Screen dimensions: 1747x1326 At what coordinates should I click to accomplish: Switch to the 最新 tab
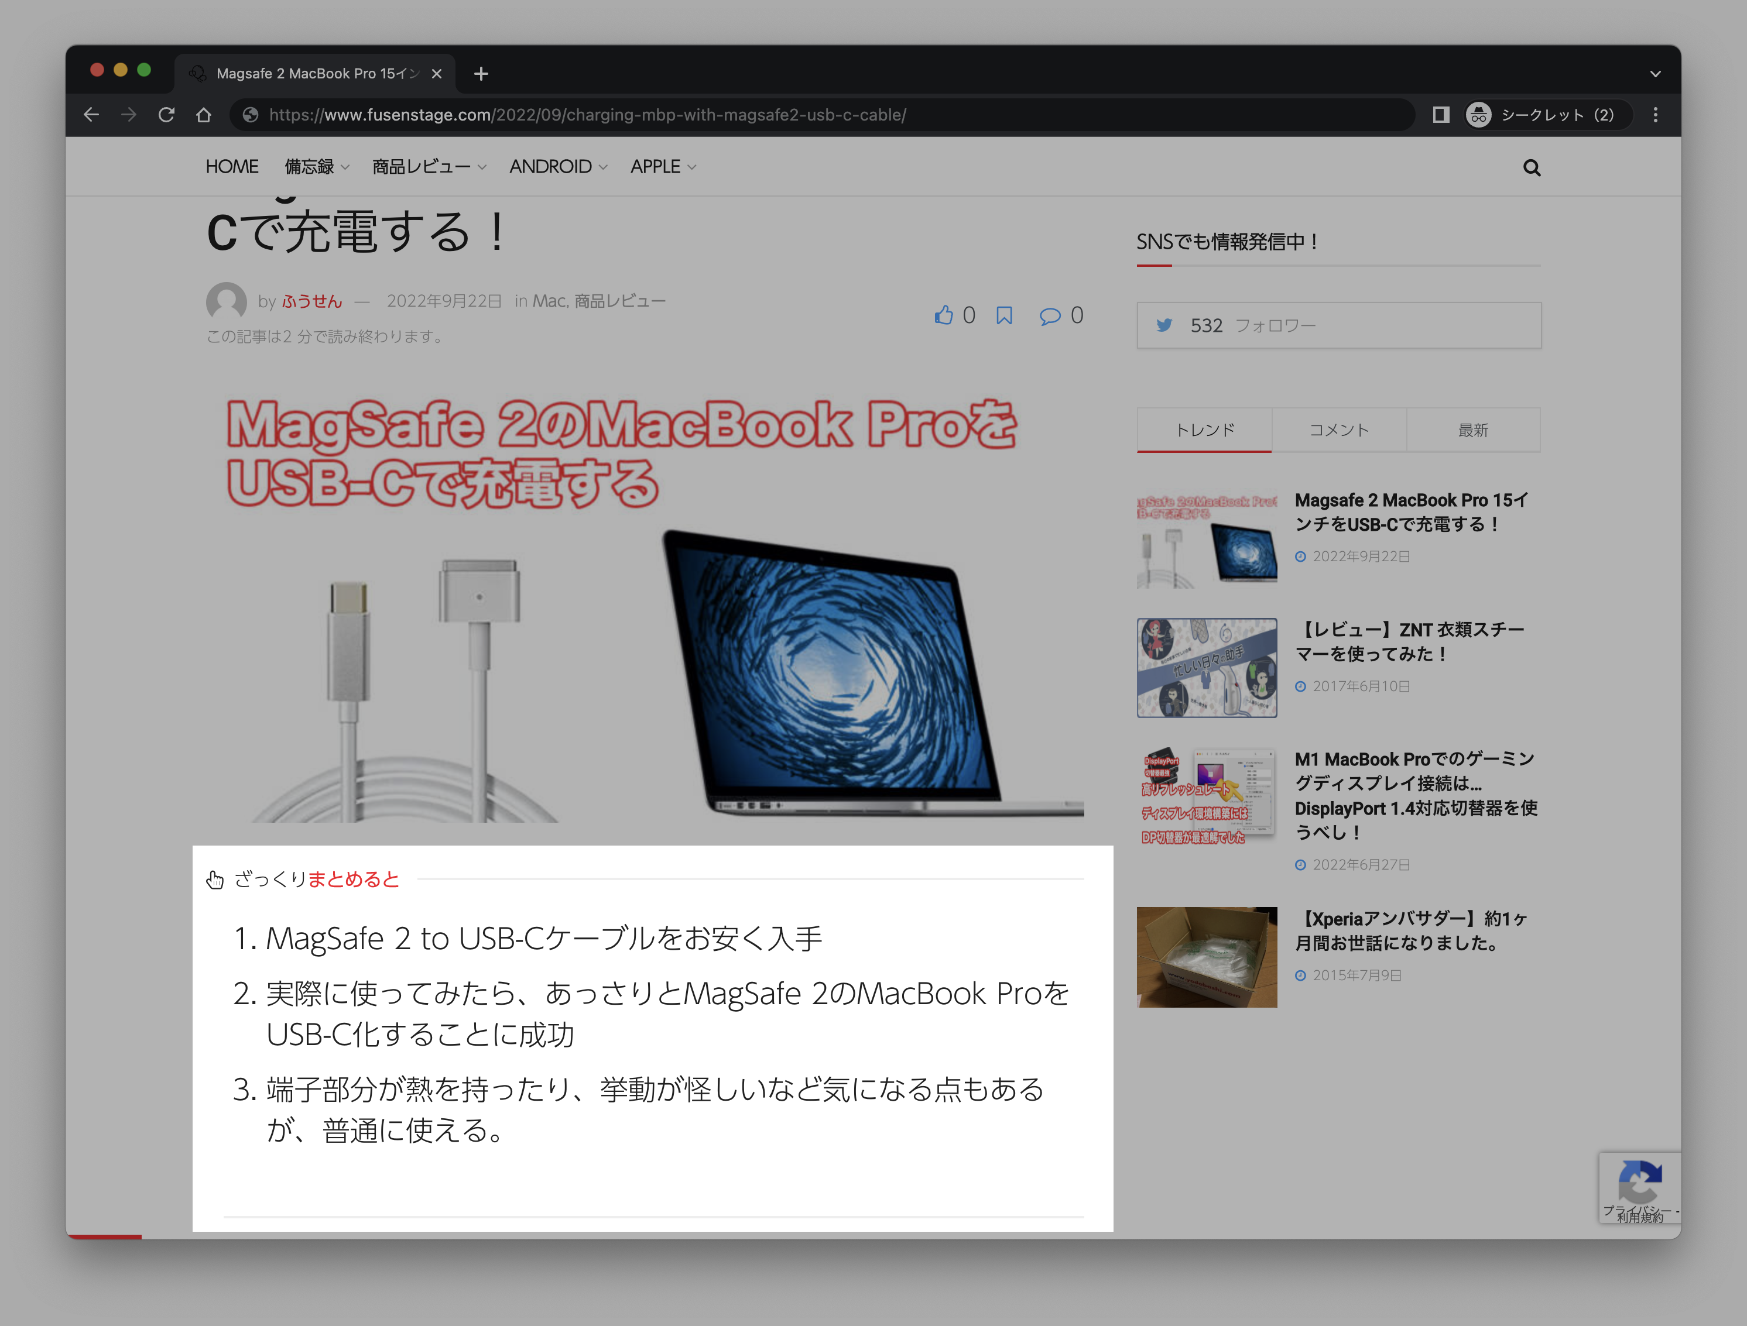point(1473,430)
